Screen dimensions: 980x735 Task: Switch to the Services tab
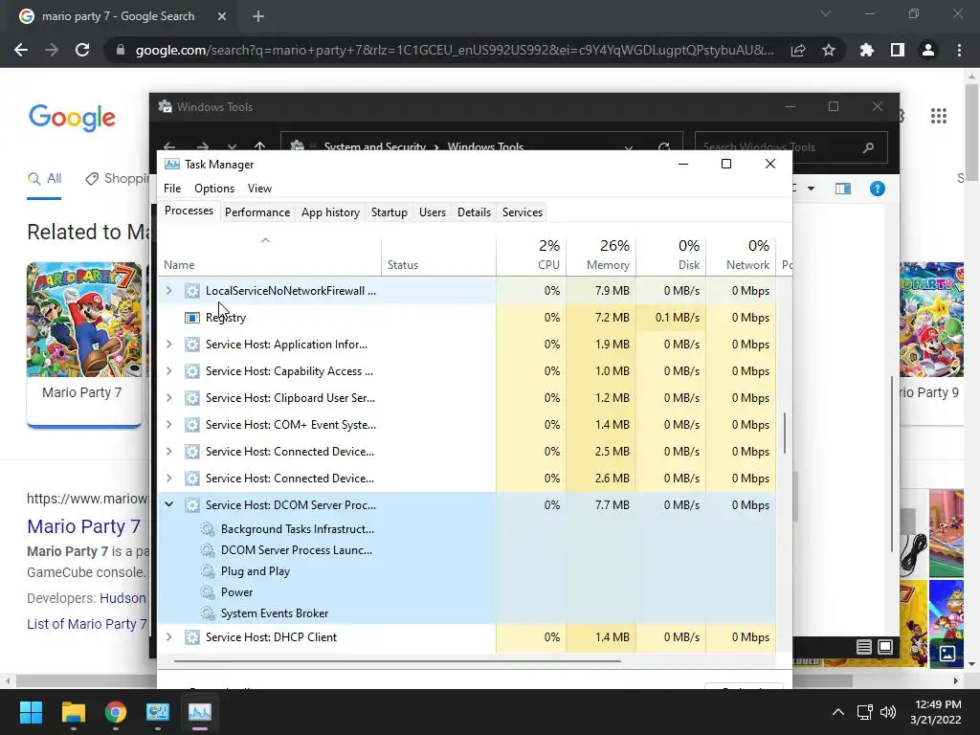tap(523, 212)
